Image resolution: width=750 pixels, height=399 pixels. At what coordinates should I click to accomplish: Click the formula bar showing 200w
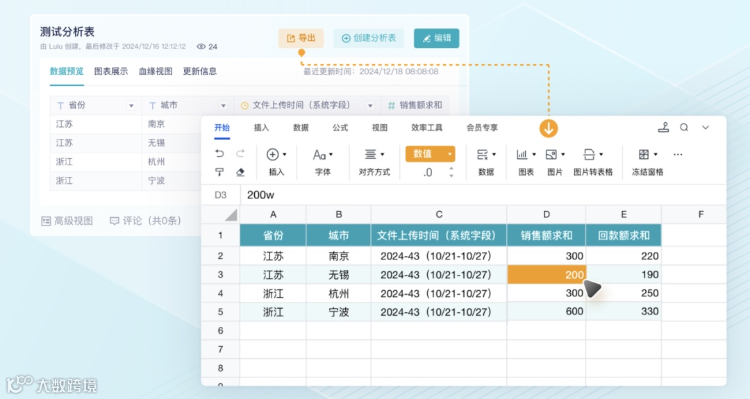pos(483,195)
